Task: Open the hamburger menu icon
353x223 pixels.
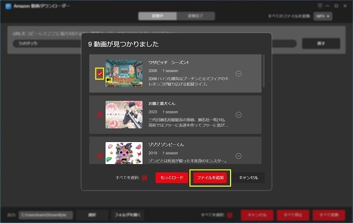Action: coord(320,6)
